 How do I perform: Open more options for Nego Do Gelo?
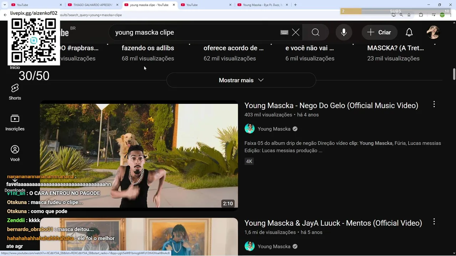point(434,104)
